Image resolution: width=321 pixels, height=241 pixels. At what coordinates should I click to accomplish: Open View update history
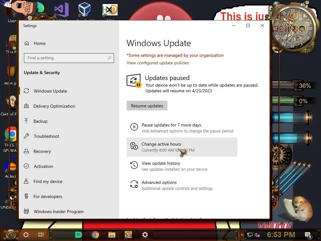coord(182,166)
